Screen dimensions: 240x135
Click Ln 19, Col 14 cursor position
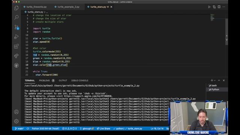(x=157, y=129)
